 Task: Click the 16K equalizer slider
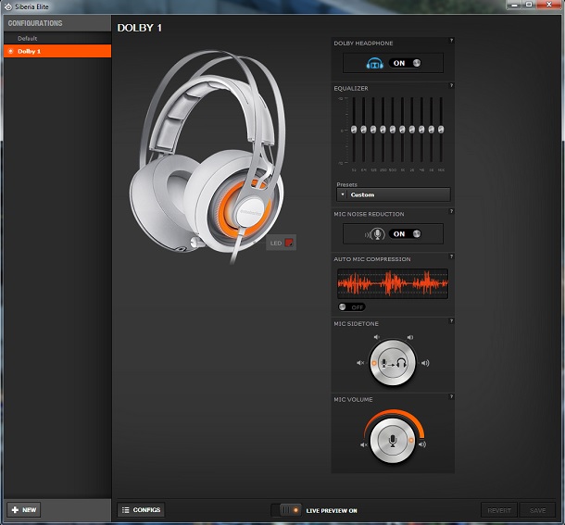[441, 130]
